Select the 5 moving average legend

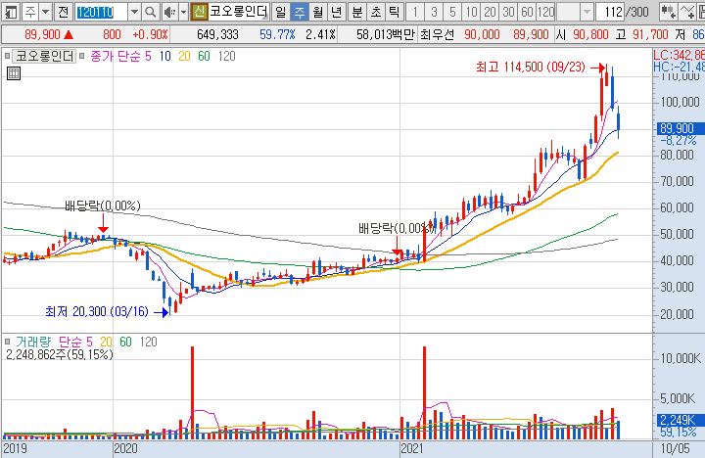pos(148,56)
